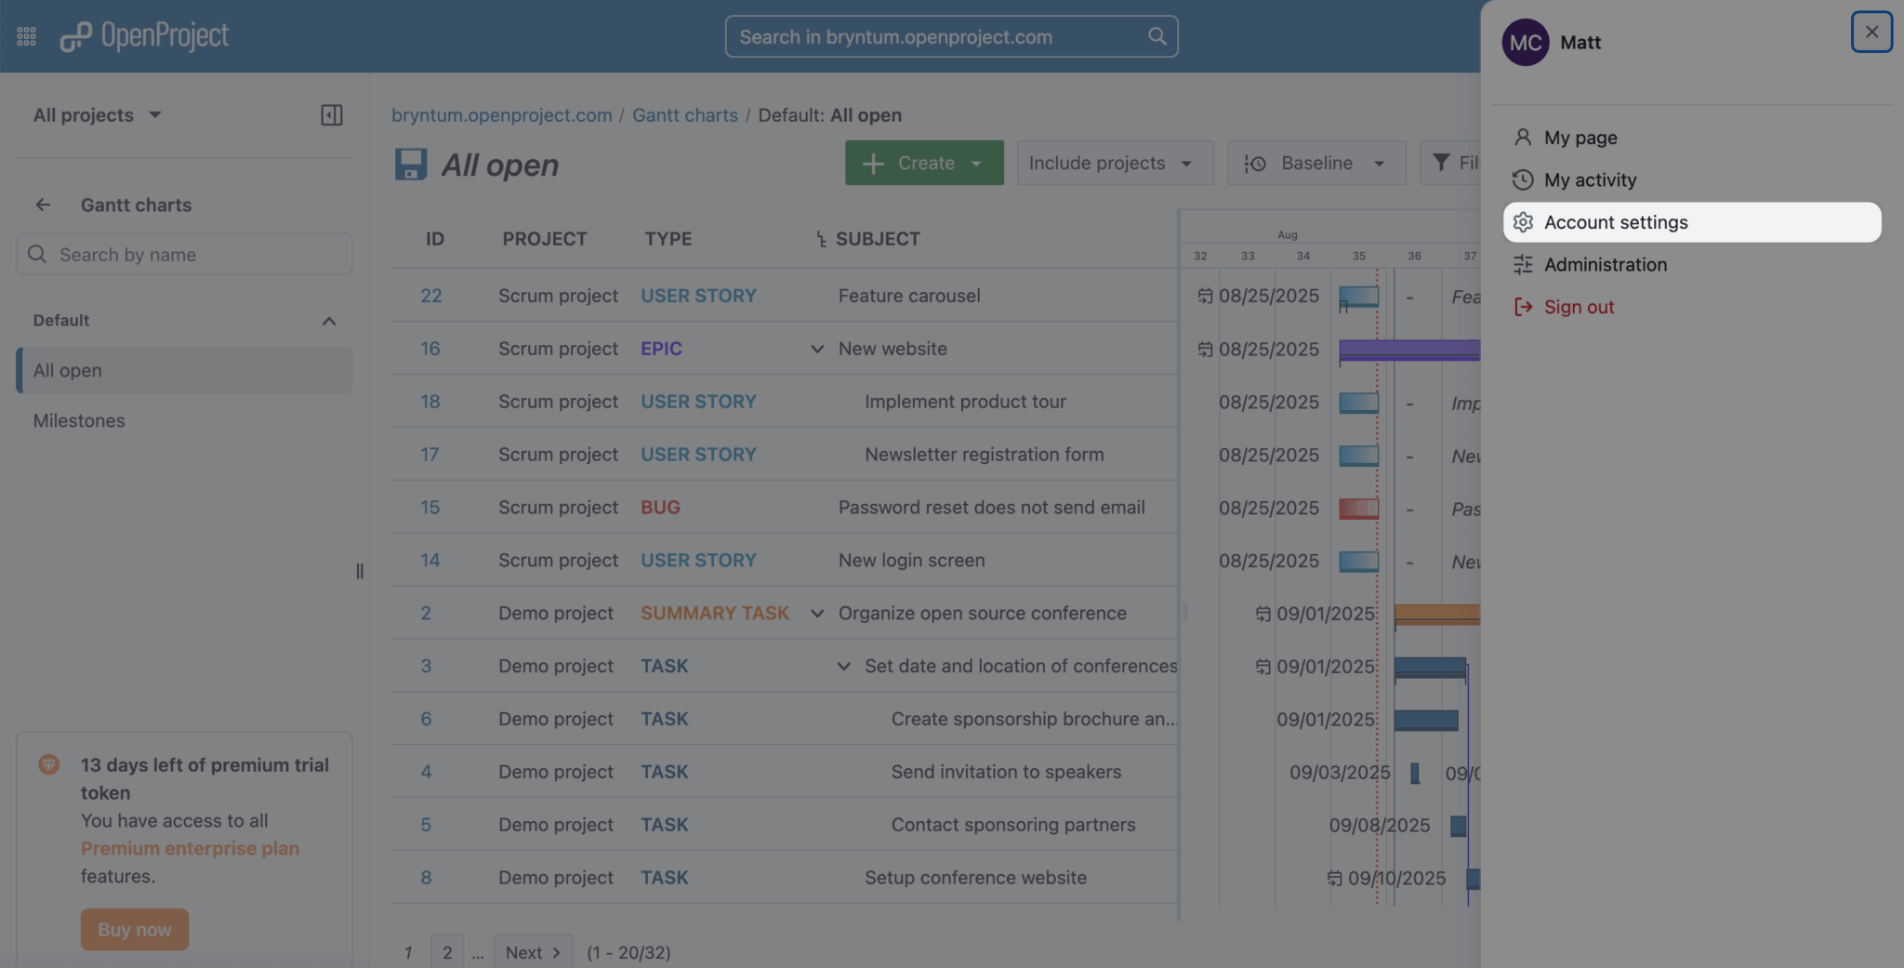Click the MC user avatar
This screenshot has height=968, width=1904.
tap(1525, 43)
